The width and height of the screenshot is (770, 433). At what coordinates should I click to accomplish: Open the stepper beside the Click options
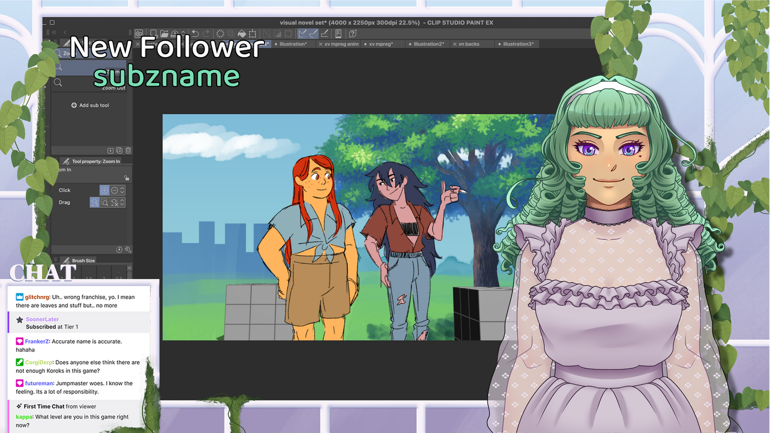[x=121, y=190]
